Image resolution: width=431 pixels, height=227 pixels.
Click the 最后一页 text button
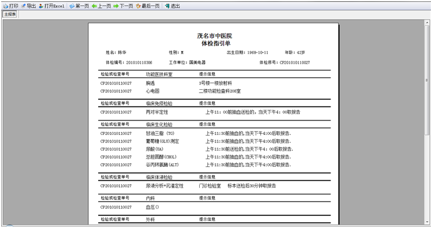click(150, 6)
